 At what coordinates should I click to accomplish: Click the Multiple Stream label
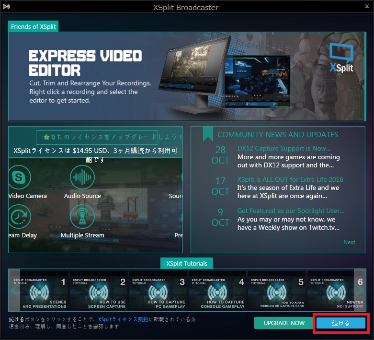(82, 235)
